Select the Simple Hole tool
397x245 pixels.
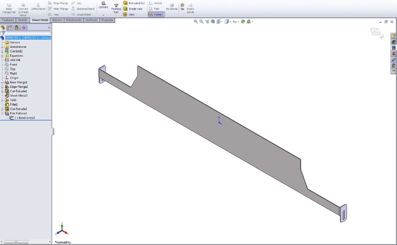(x=133, y=9)
